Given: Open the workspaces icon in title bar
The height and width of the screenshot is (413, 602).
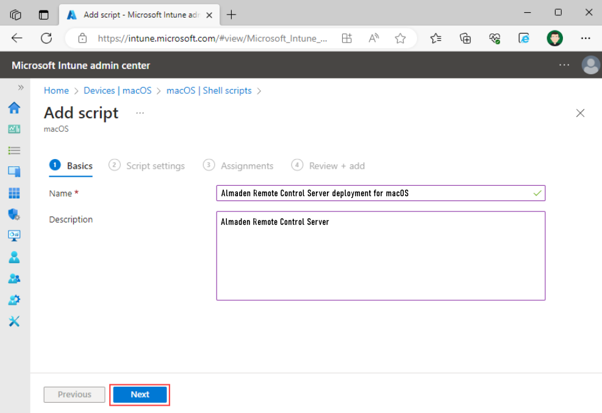Looking at the screenshot, I should [x=15, y=15].
